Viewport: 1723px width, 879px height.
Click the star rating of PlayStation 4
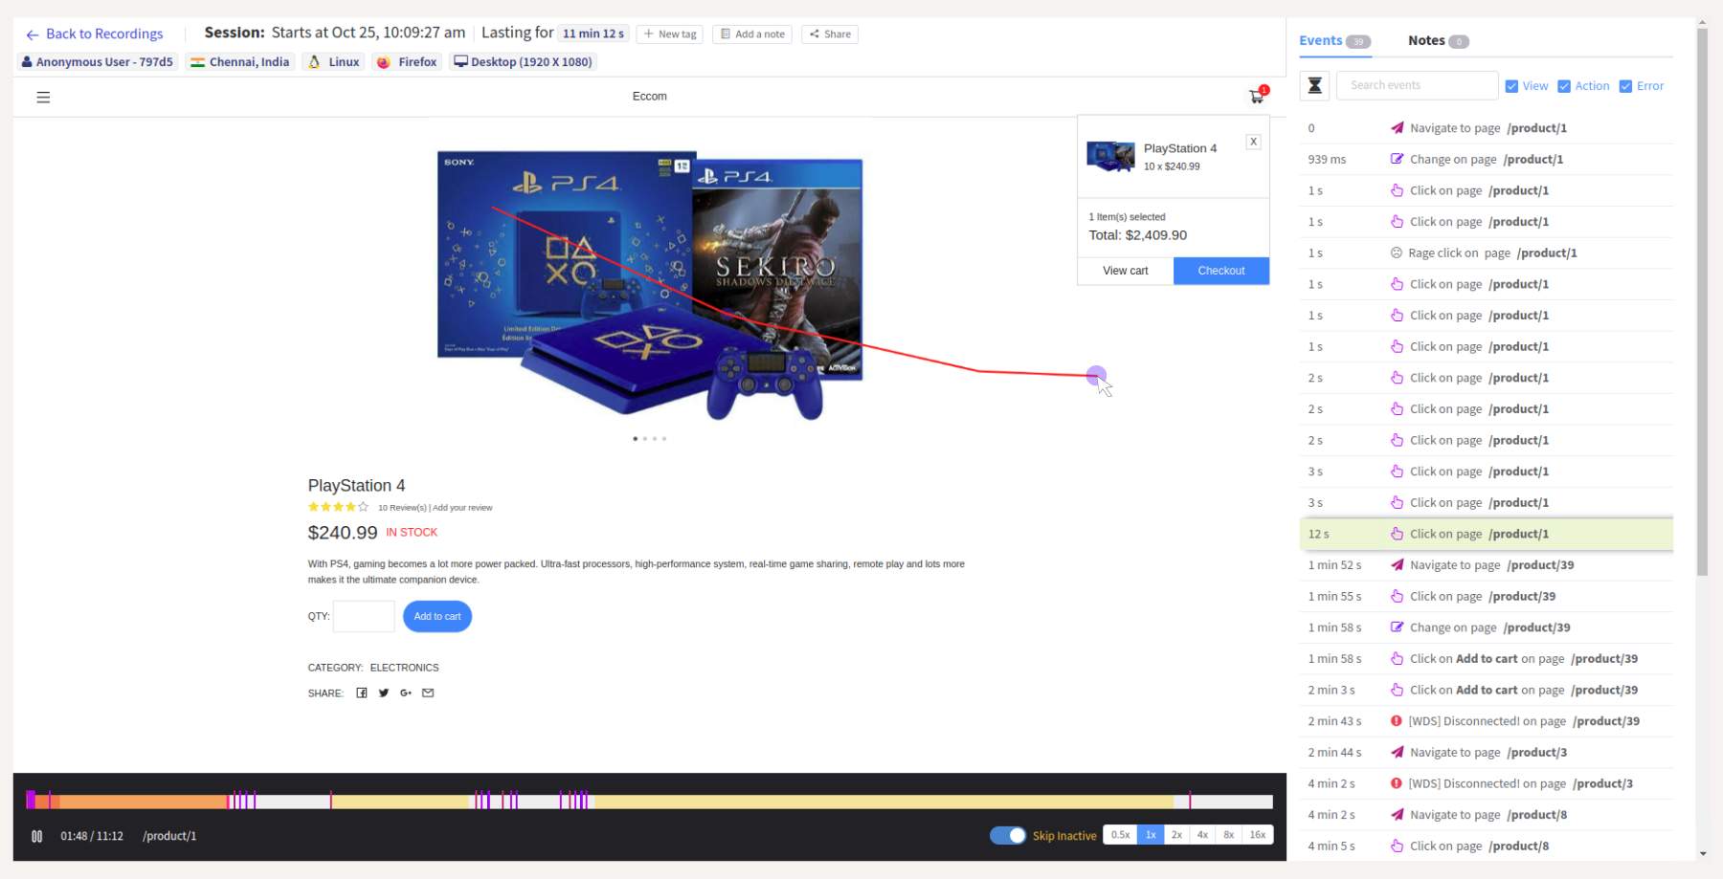click(338, 507)
